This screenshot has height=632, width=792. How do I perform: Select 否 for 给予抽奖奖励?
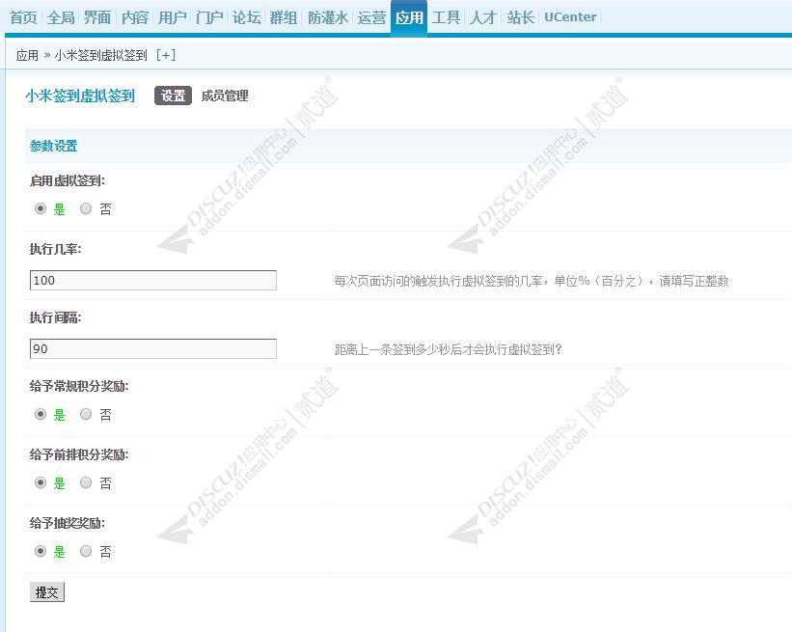click(x=86, y=551)
